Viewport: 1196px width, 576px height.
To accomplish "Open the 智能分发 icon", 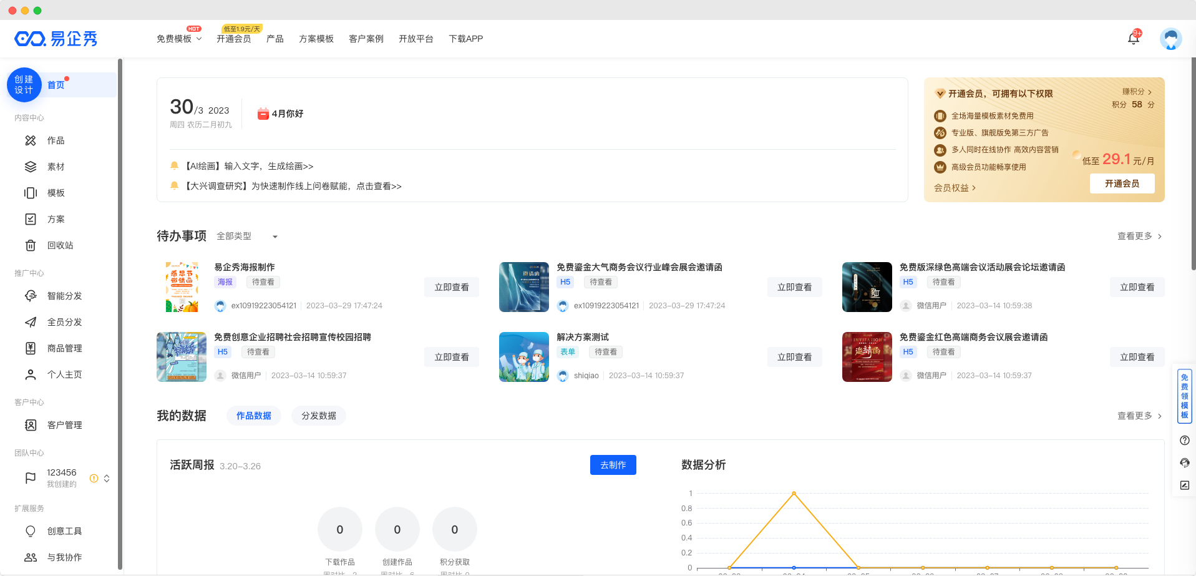I will tap(31, 296).
